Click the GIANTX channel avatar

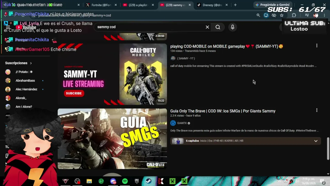pyautogui.click(x=173, y=123)
